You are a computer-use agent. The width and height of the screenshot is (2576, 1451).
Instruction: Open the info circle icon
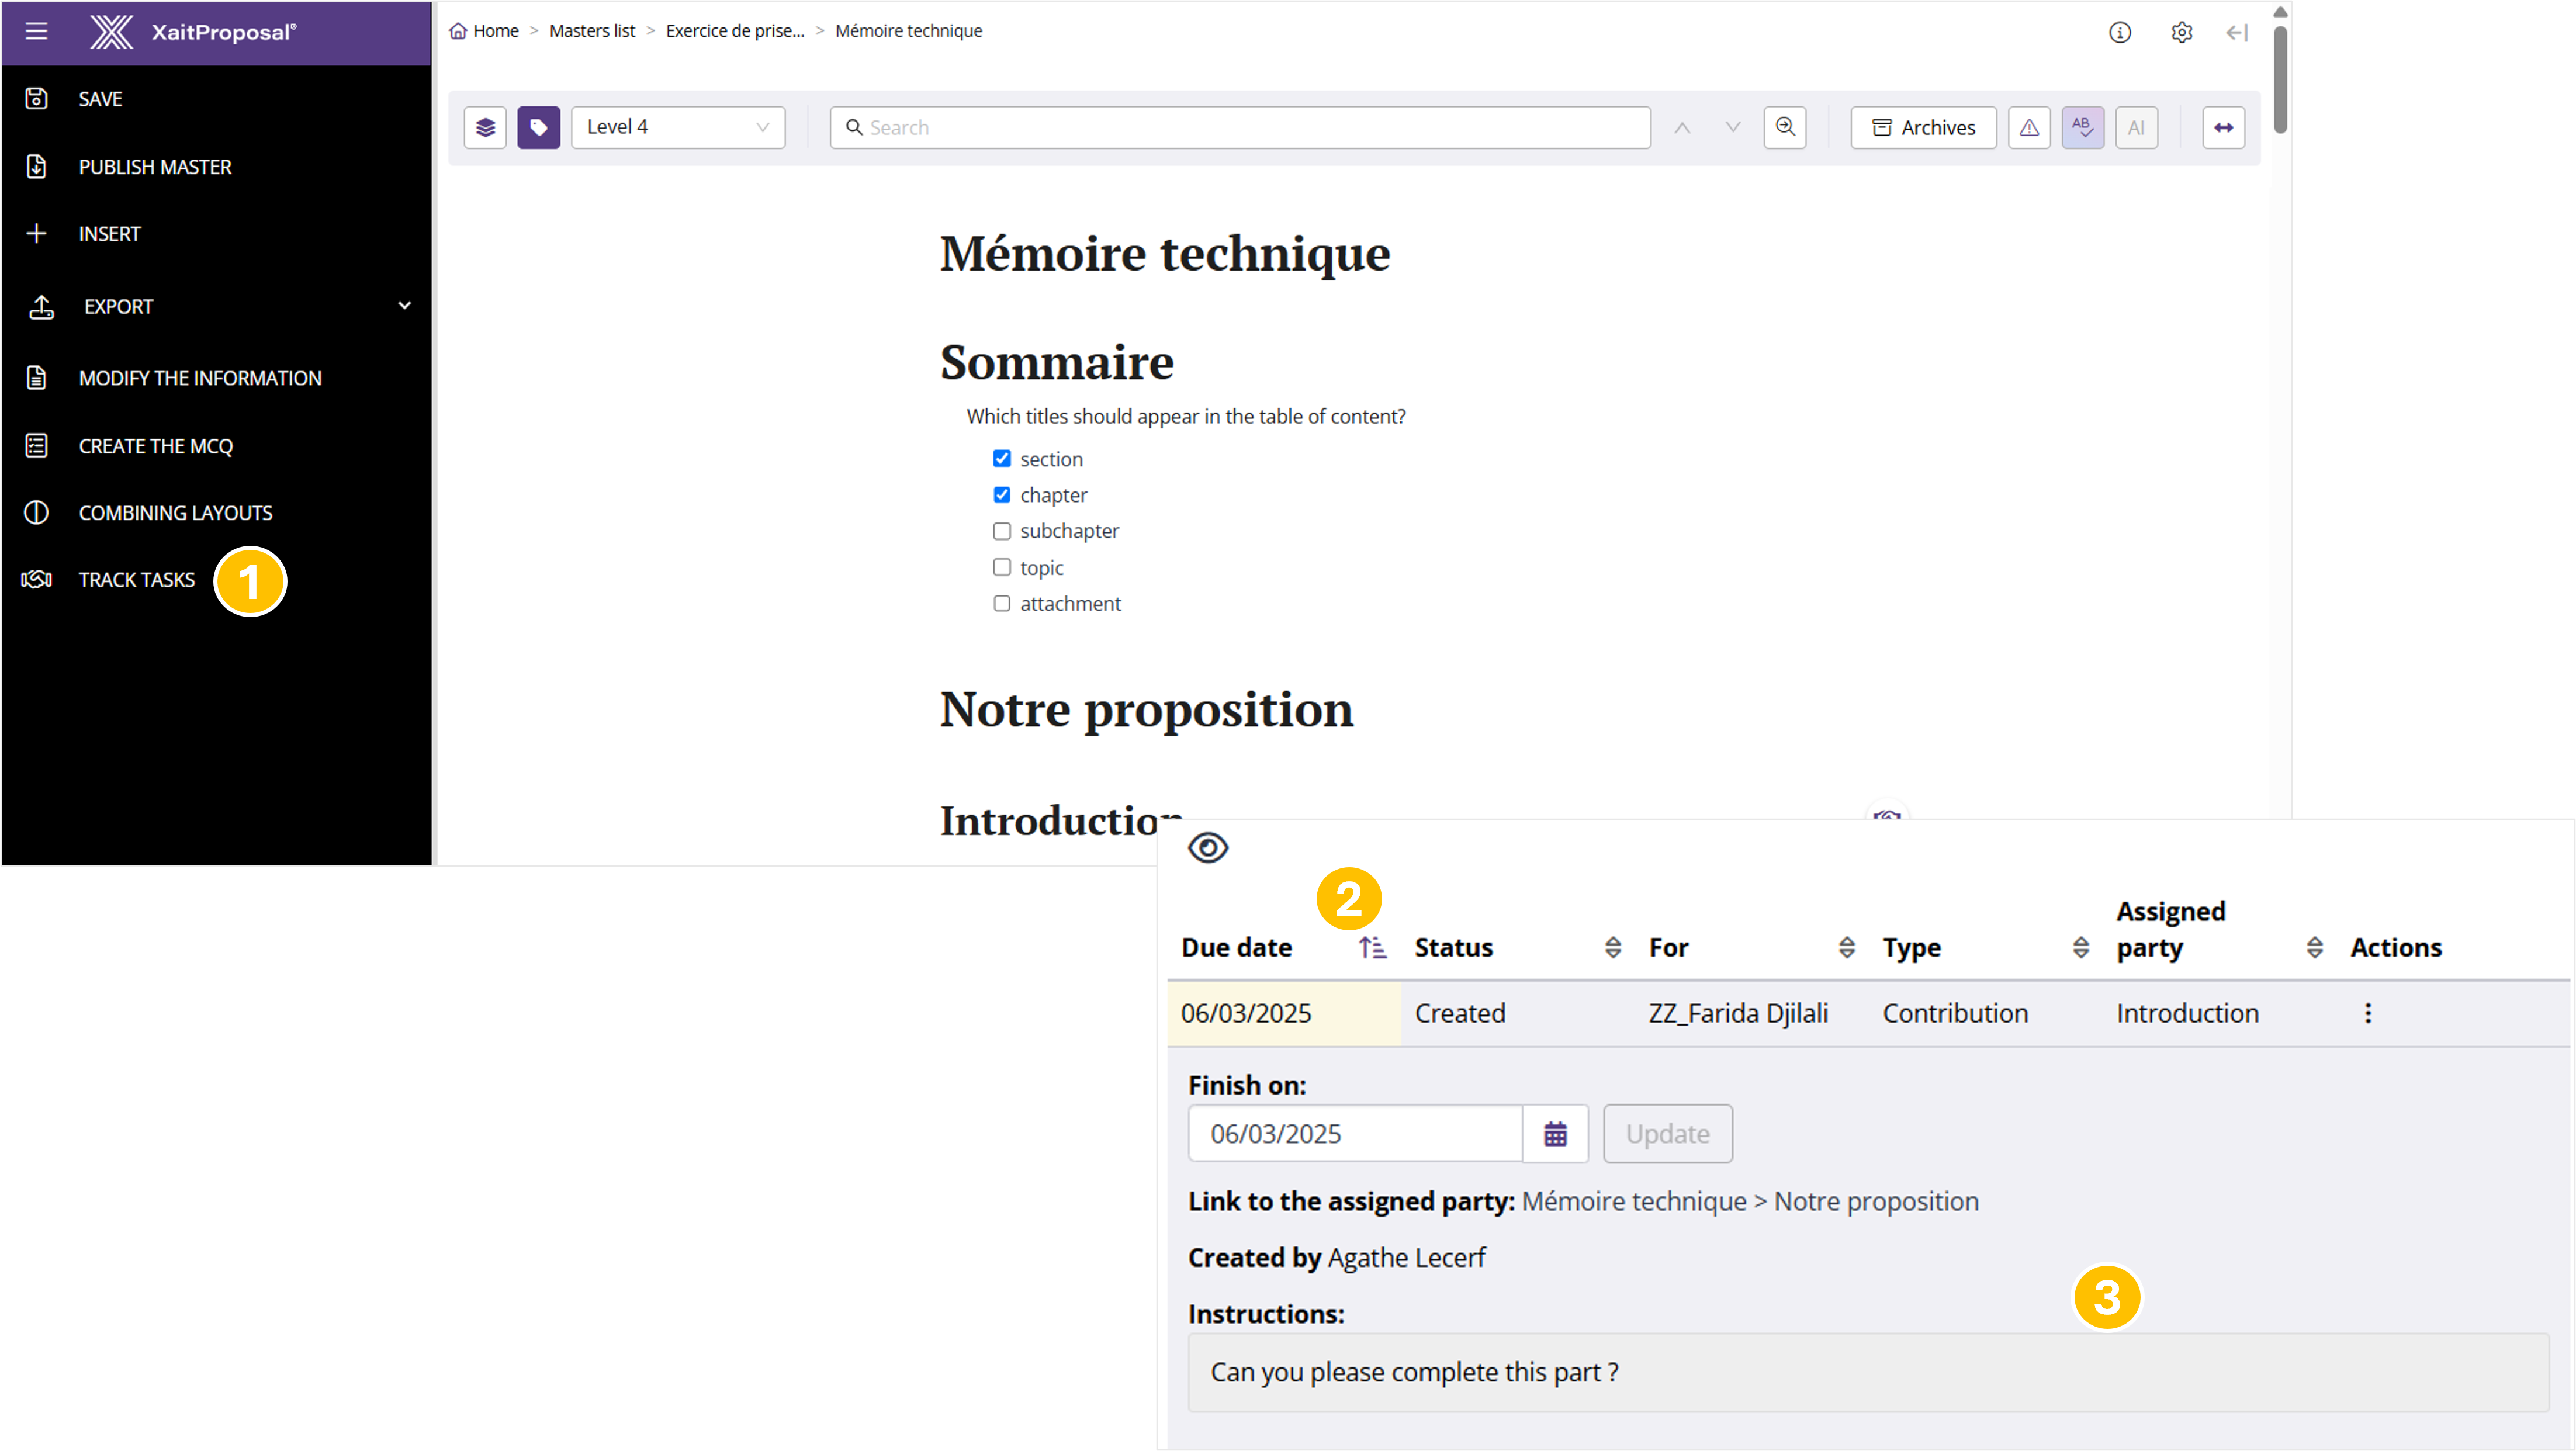(x=2120, y=32)
